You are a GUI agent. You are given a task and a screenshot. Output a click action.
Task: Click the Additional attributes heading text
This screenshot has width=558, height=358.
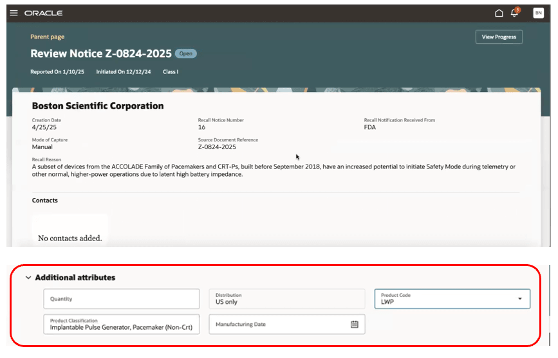click(x=75, y=278)
